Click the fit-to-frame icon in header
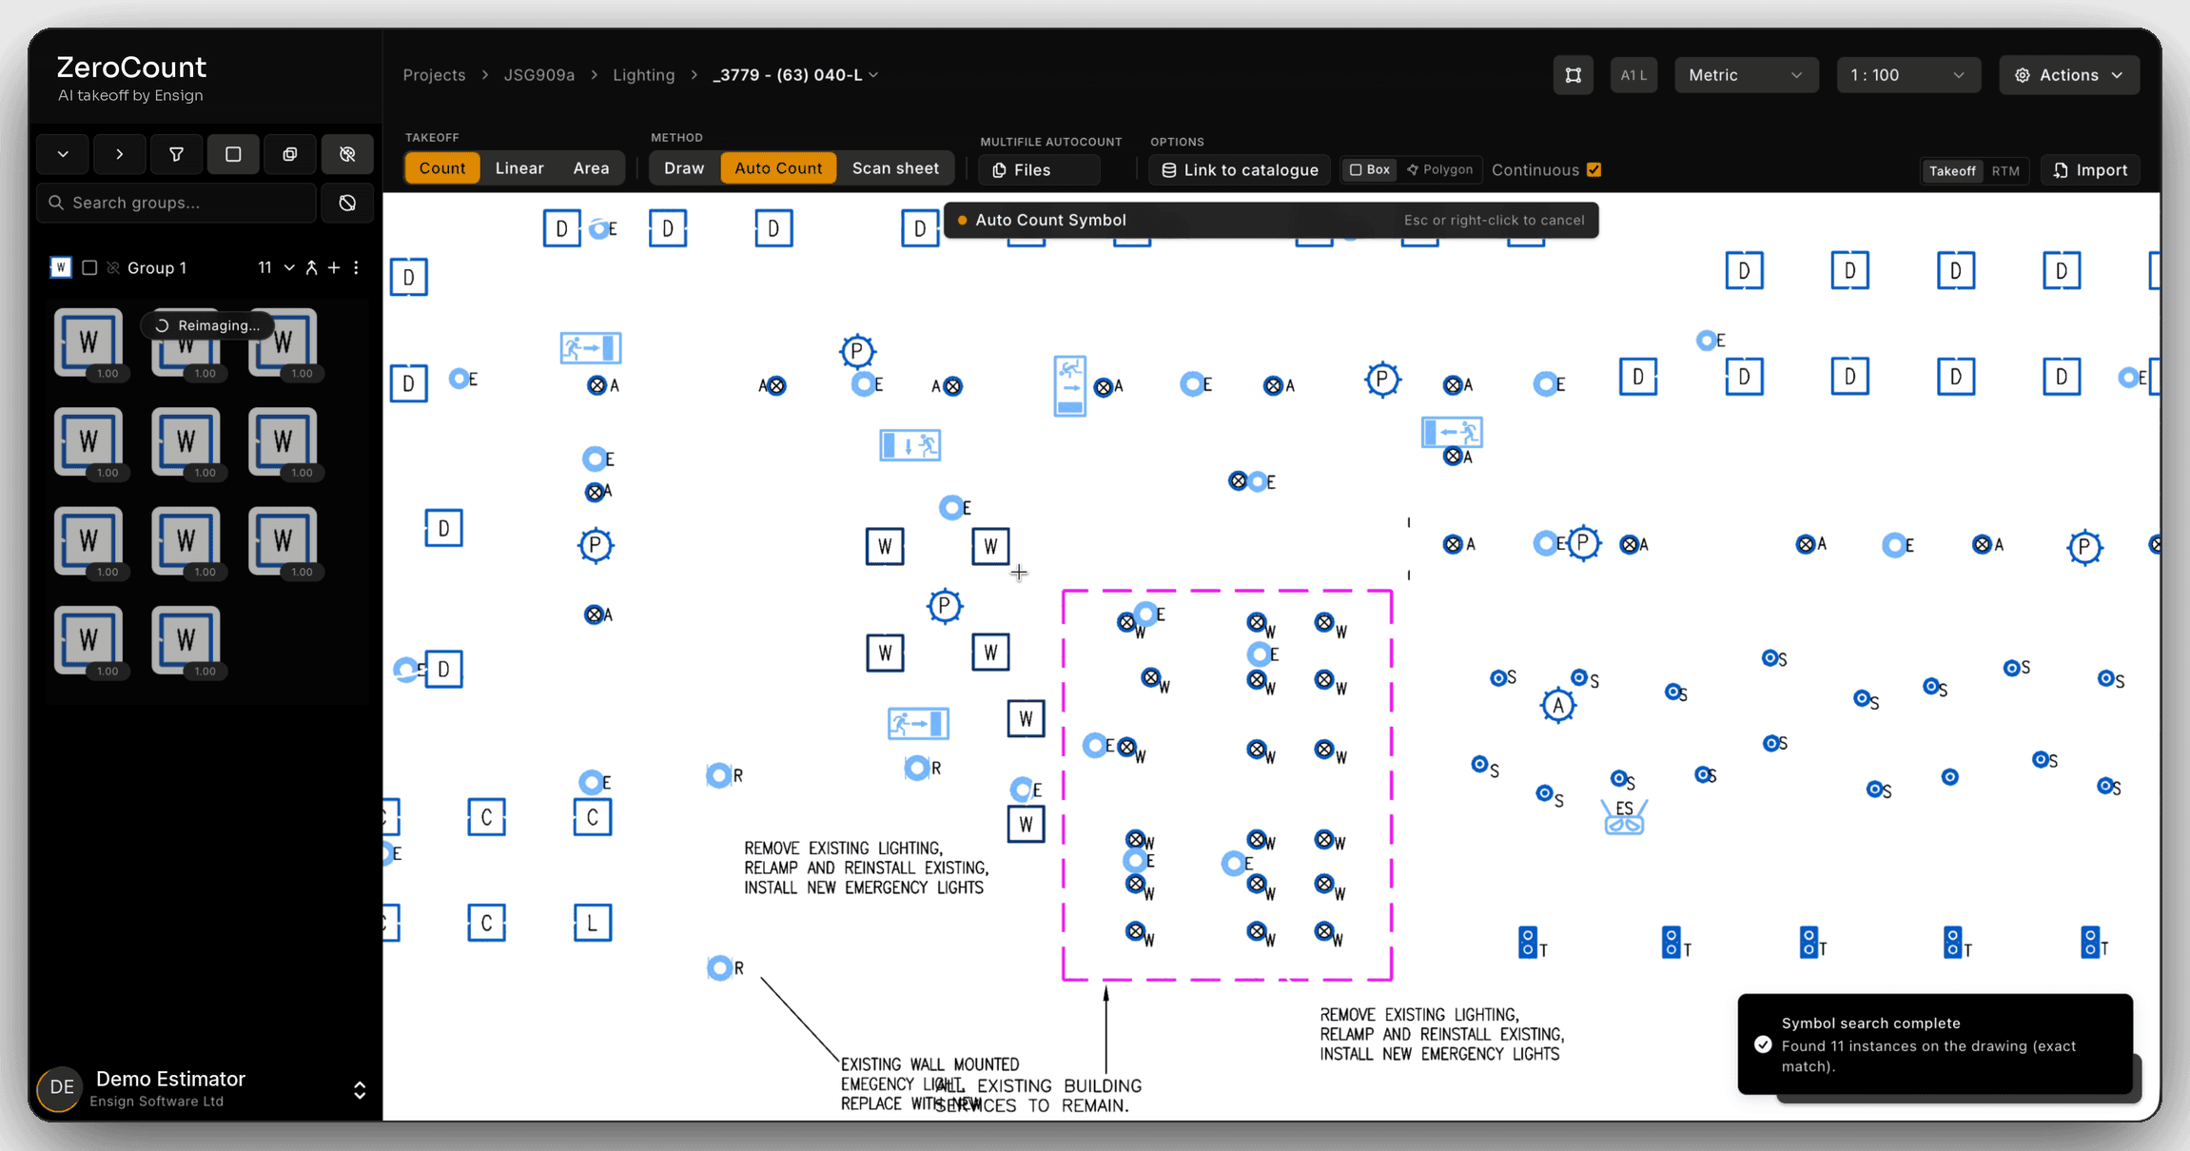This screenshot has width=2190, height=1151. (1574, 75)
